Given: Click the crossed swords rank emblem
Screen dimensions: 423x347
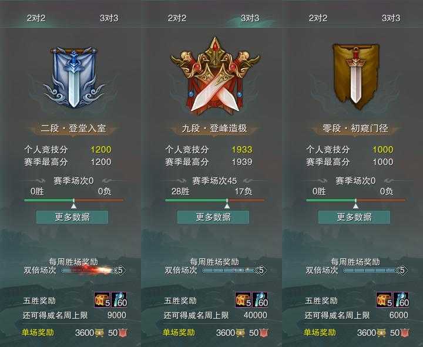Looking at the screenshot, I should point(215,76).
